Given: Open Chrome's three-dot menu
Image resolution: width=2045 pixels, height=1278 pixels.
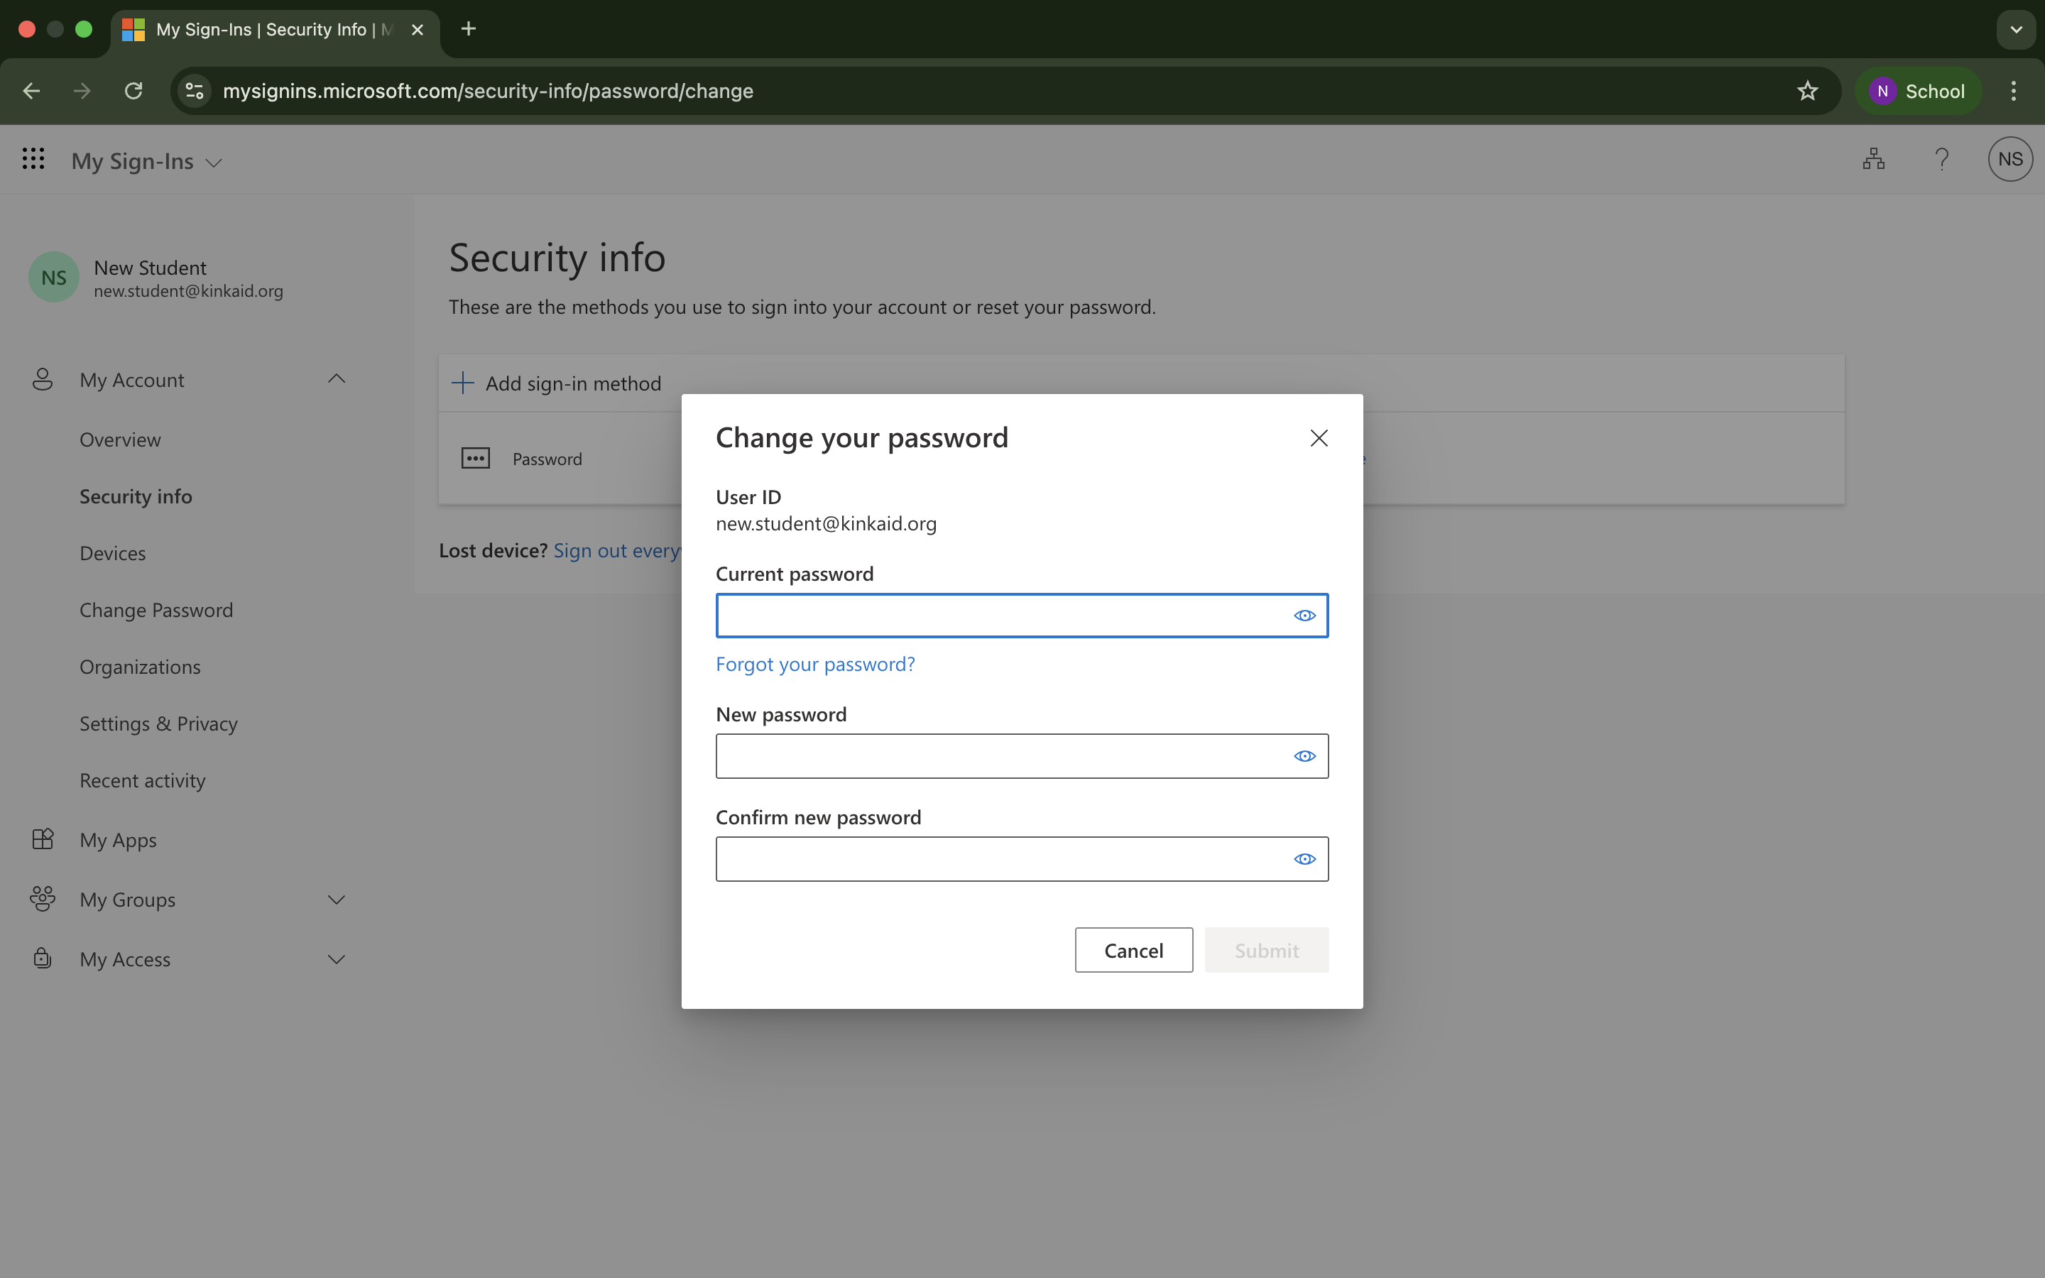Looking at the screenshot, I should [2013, 92].
